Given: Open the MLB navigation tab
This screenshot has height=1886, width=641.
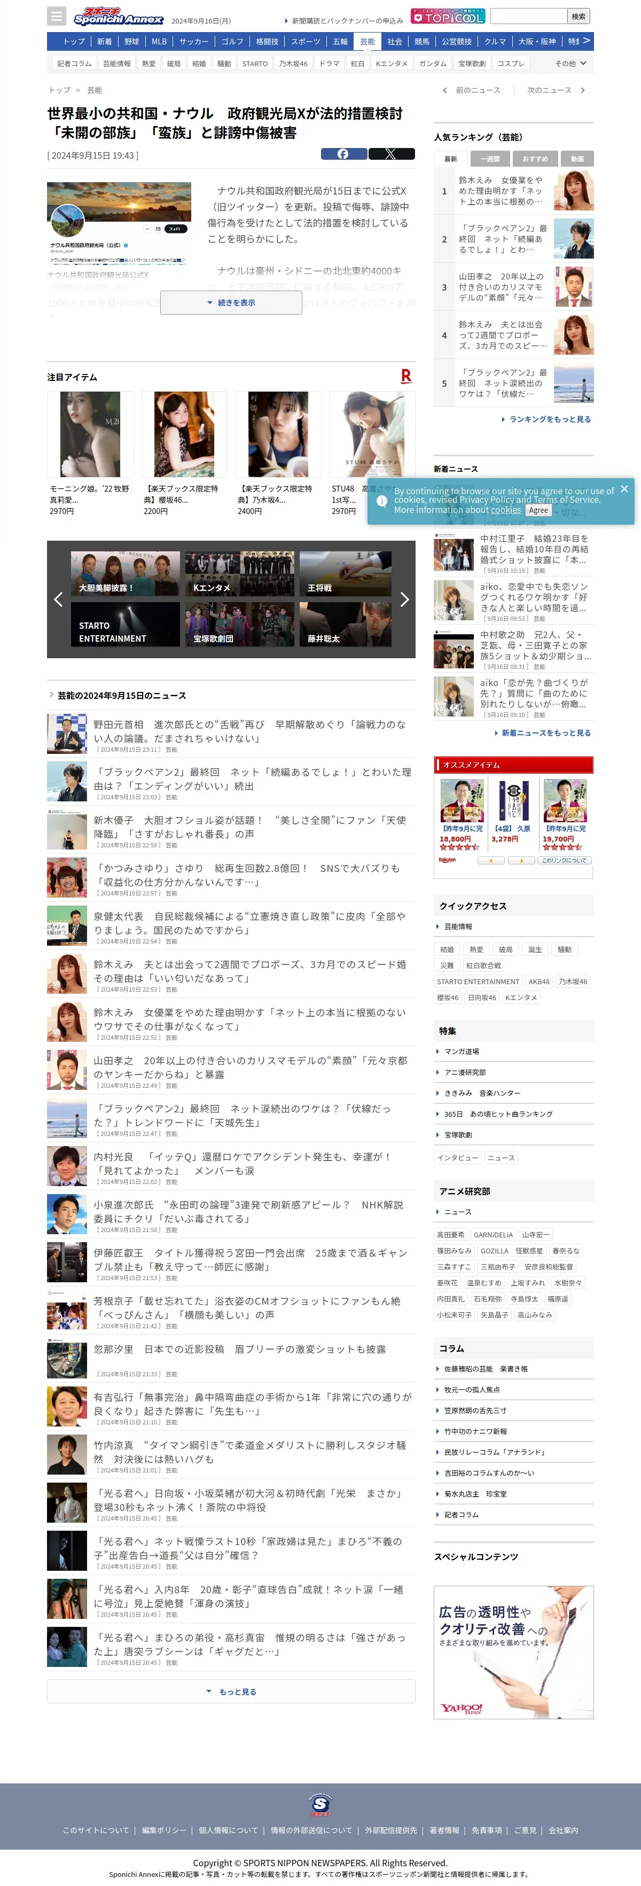Looking at the screenshot, I should coord(159,42).
